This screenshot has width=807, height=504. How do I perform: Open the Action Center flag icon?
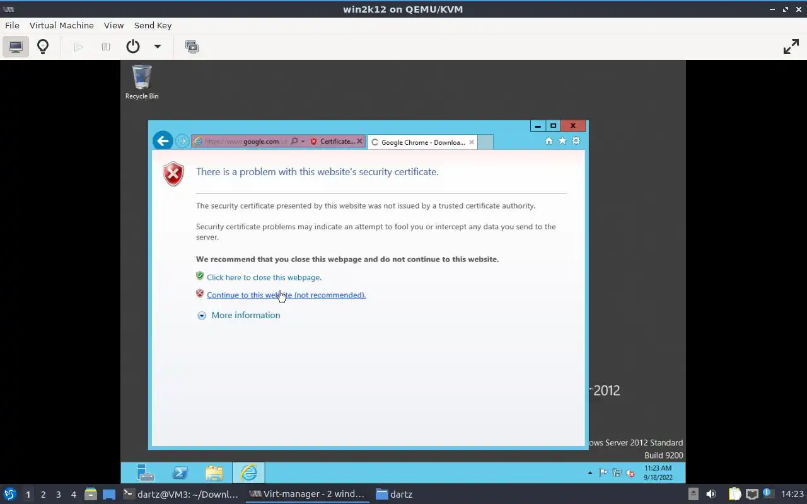click(603, 472)
